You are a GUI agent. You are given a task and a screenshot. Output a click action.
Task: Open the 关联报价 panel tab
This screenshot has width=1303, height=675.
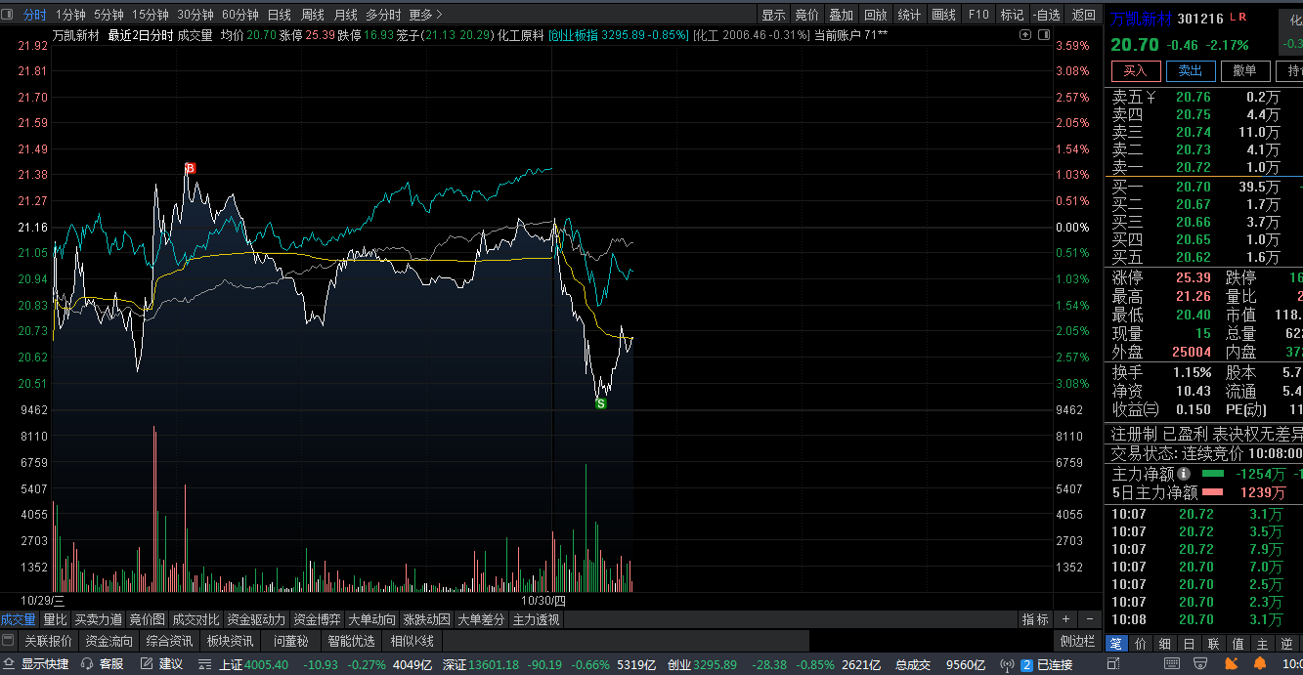pos(49,642)
